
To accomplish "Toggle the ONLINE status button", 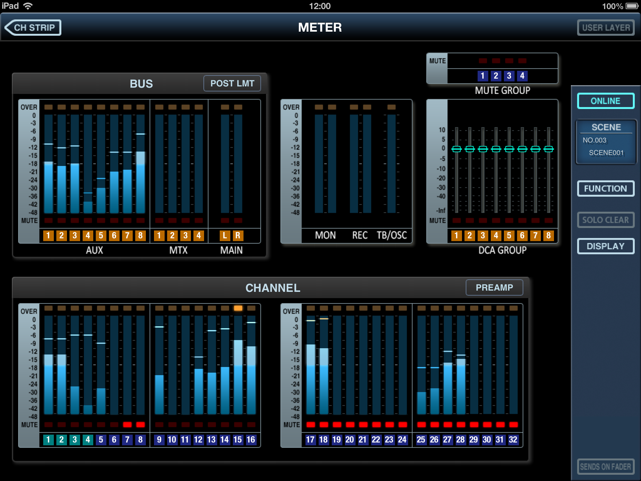I will tap(605, 101).
